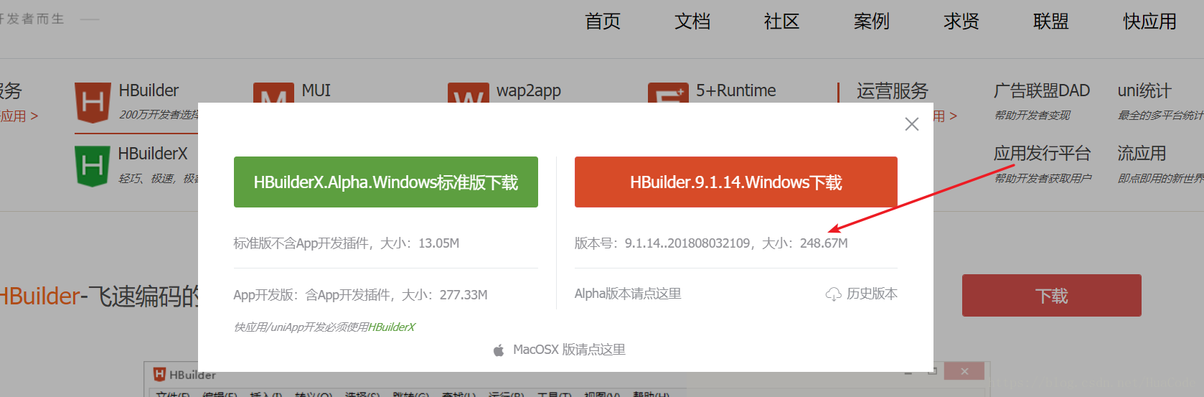Click the Apple logo icon

[499, 350]
